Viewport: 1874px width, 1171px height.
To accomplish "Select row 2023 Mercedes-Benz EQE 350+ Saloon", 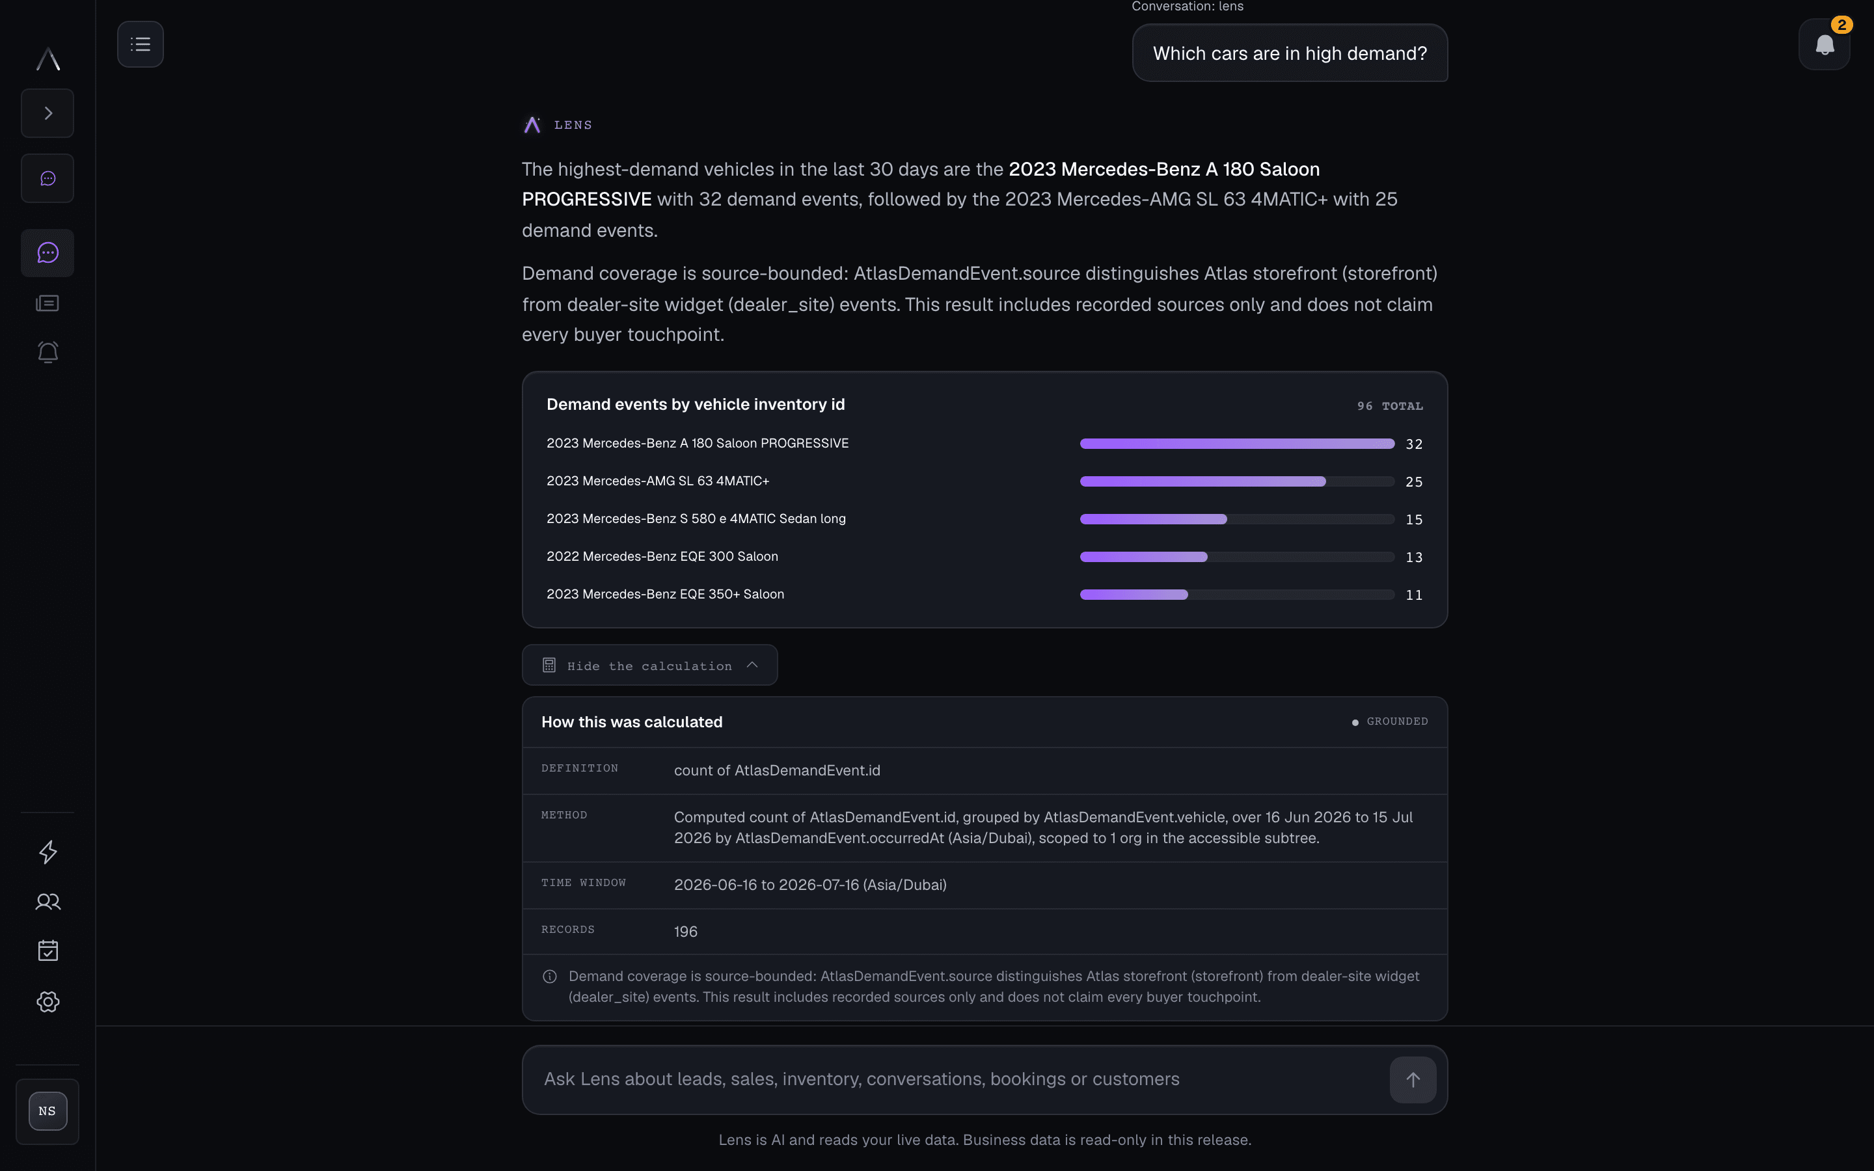I will click(985, 594).
